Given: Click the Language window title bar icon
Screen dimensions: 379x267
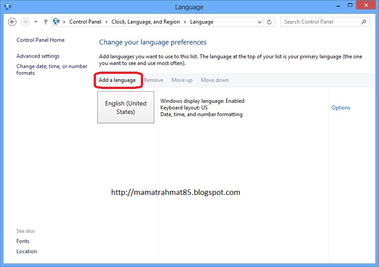Looking at the screenshot, I should point(8,7).
